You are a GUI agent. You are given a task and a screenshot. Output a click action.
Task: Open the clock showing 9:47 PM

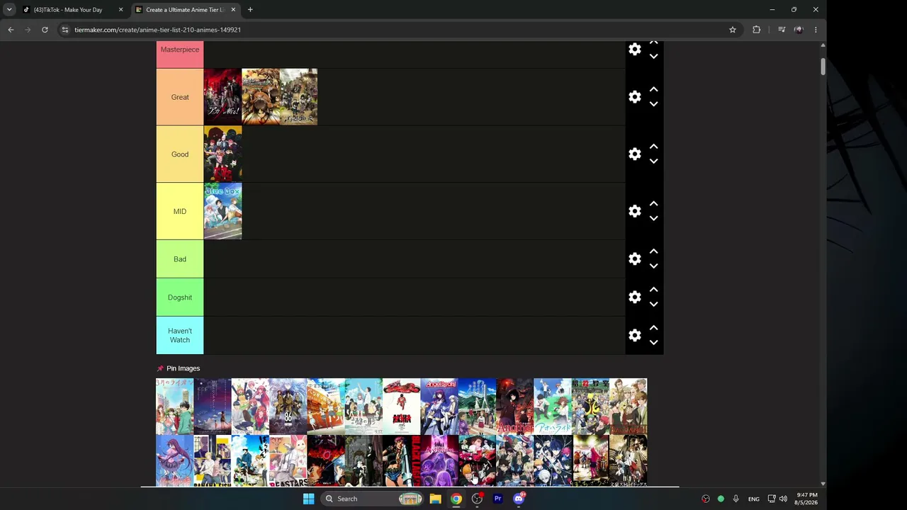[806, 499]
